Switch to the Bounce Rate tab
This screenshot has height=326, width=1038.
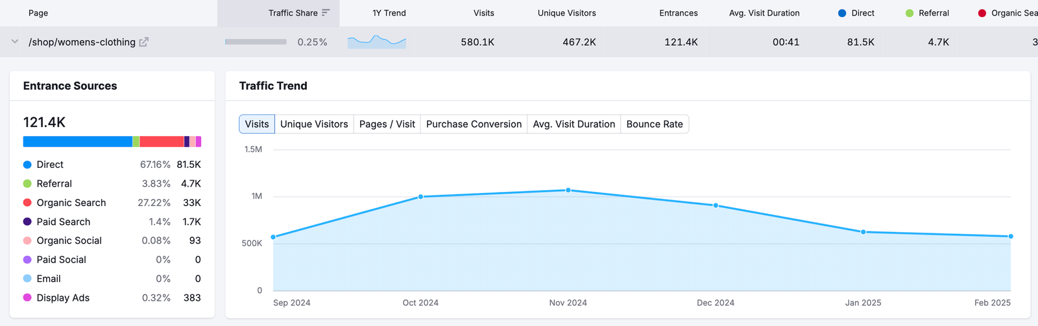coord(654,124)
